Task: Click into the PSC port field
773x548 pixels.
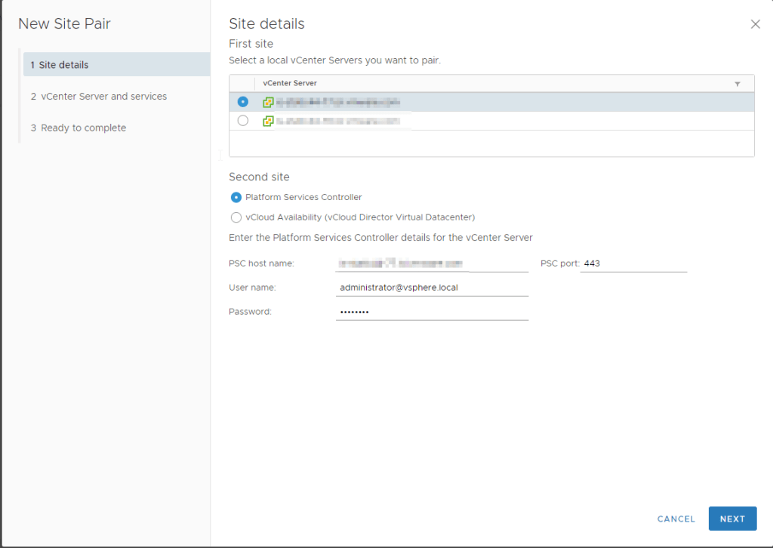Action: pyautogui.click(x=633, y=263)
